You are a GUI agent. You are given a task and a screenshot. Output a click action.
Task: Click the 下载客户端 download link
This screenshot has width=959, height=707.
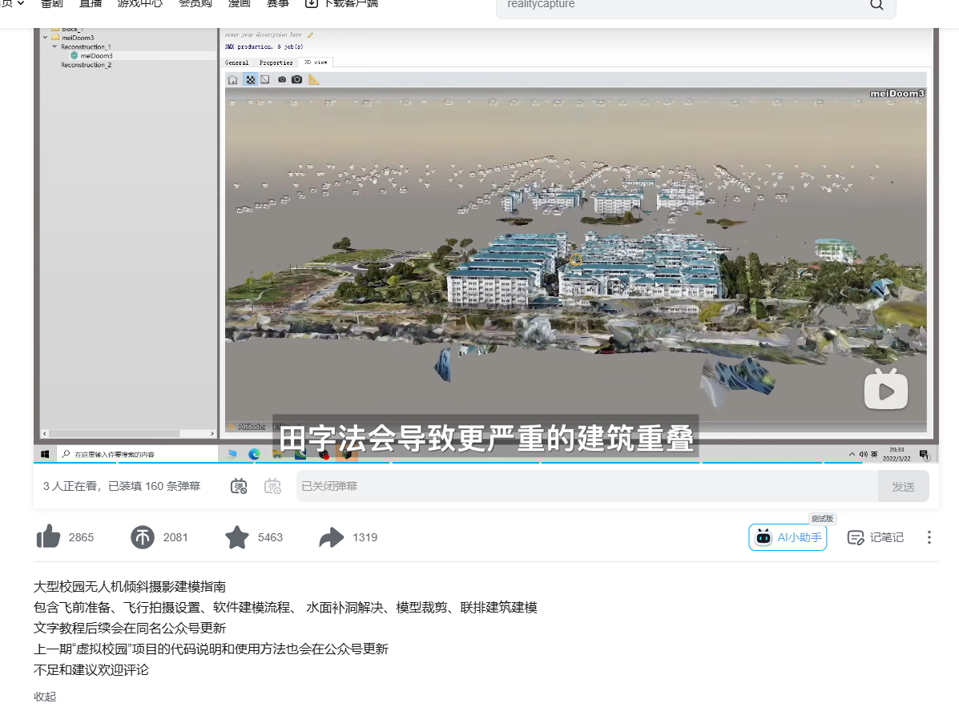point(342,4)
